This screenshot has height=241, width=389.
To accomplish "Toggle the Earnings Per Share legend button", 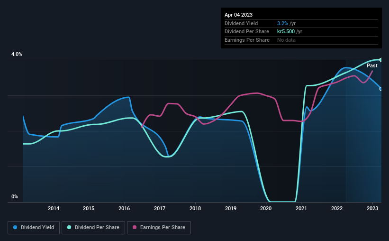I will pyautogui.click(x=159, y=228).
